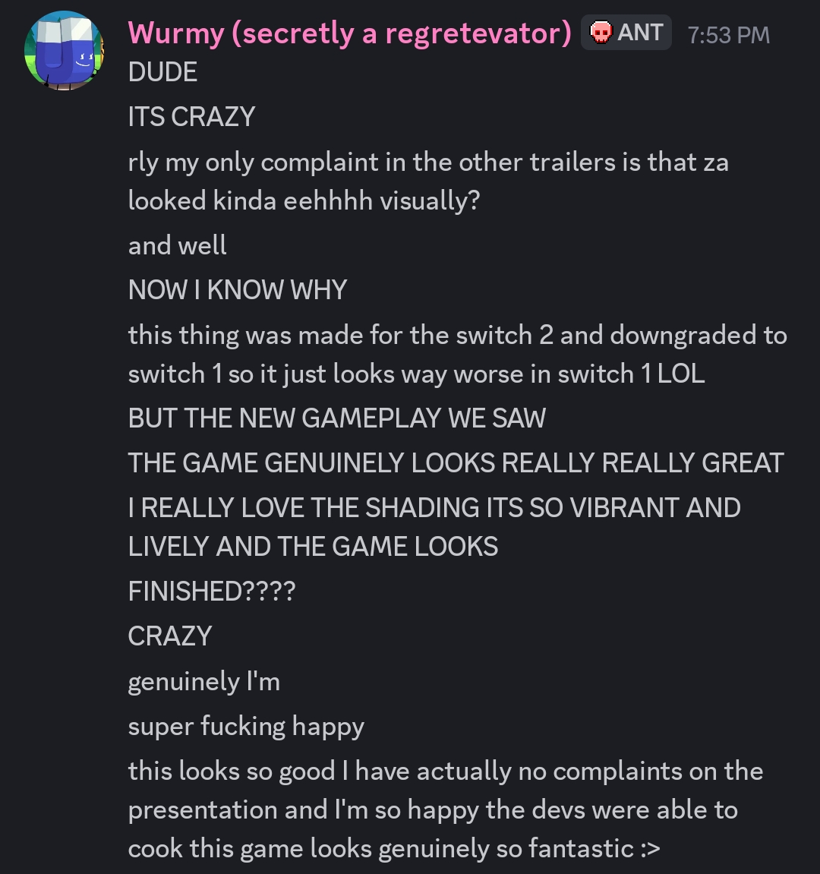Click 'THE GAME GENUINELY LOOKS REALLY REALLY GREAT'
This screenshot has width=820, height=874.
456,462
